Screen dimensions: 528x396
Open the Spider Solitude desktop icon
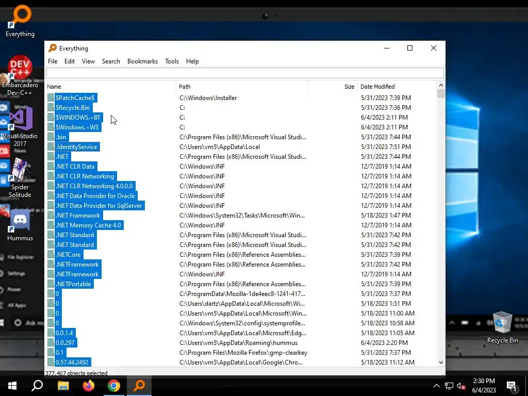coord(20,178)
